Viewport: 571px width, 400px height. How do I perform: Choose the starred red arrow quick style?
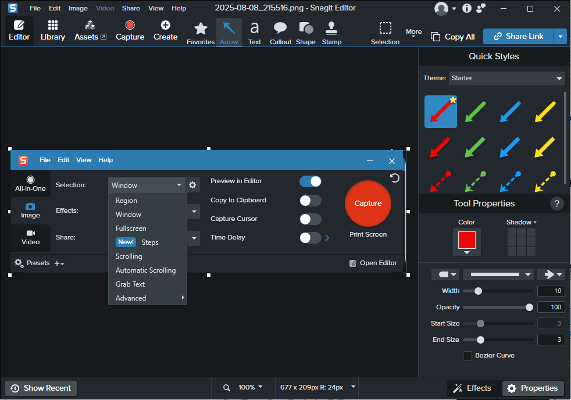[x=441, y=112]
